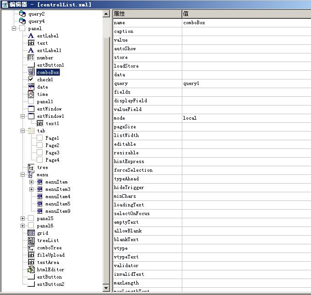
Task: Click the fileUpload icon
Action: (31, 255)
